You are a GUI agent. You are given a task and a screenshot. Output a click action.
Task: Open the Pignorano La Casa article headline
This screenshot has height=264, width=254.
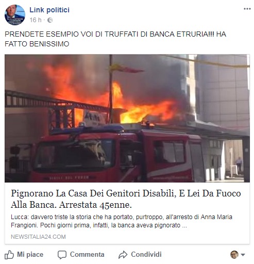pyautogui.click(x=126, y=199)
